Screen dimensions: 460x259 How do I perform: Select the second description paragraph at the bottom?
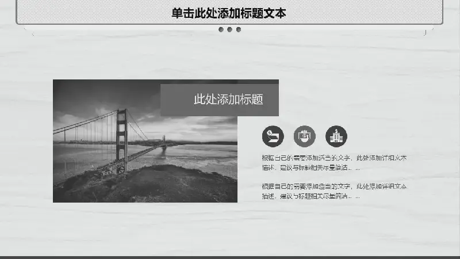point(334,191)
